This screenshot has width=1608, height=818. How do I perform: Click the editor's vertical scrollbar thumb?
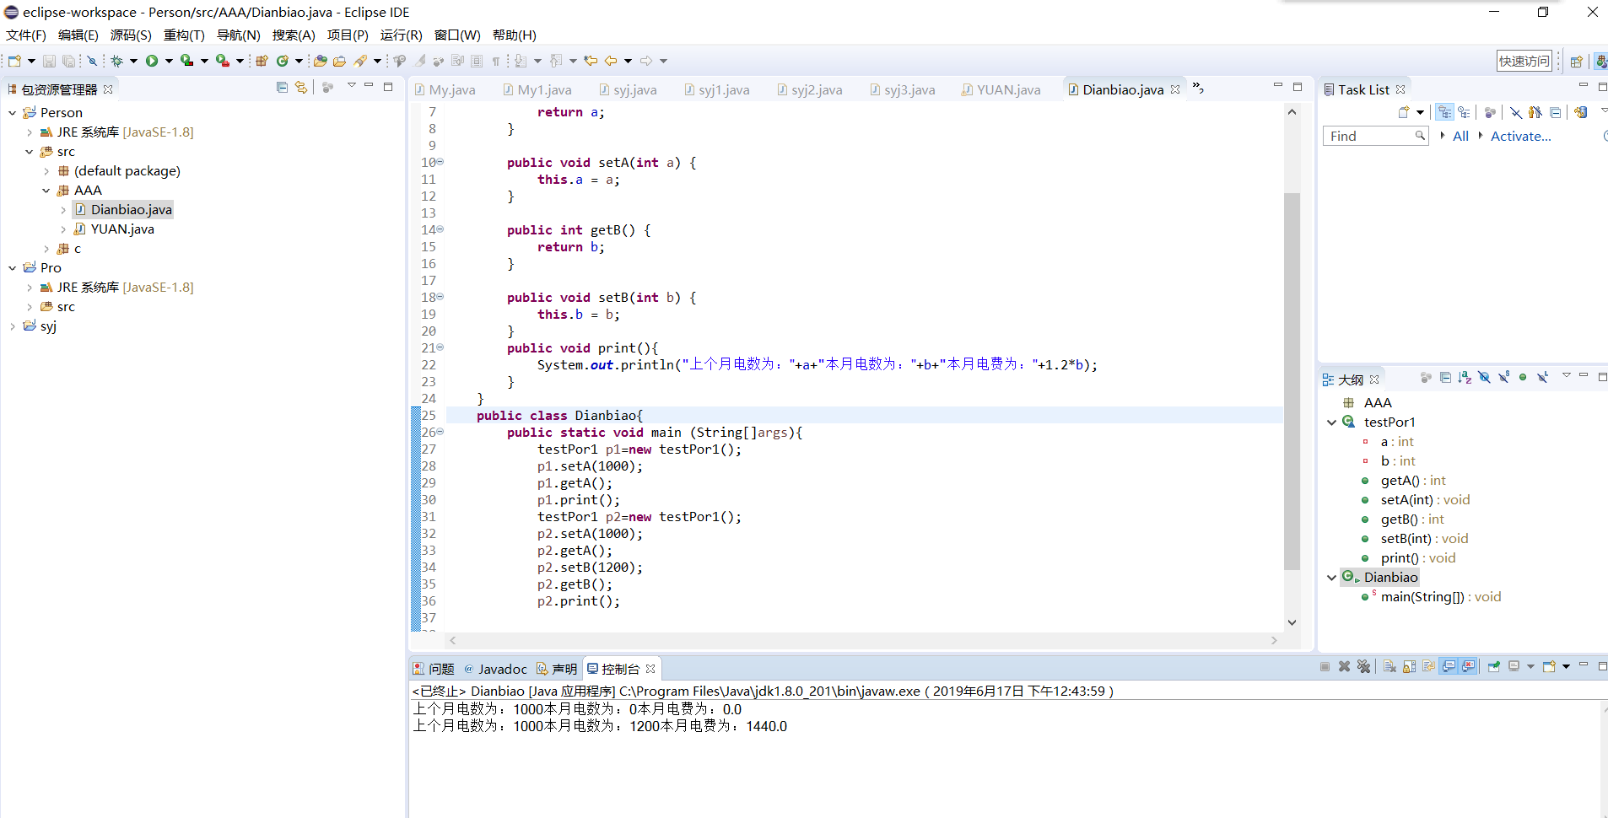pyautogui.click(x=1292, y=379)
